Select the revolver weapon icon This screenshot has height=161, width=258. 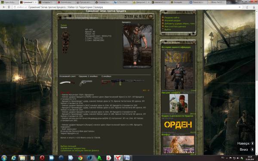coord(86,83)
